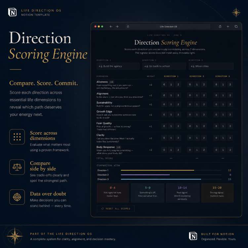Open a new tab with plus icon
This screenshot has height=248, width=248.
228,26
